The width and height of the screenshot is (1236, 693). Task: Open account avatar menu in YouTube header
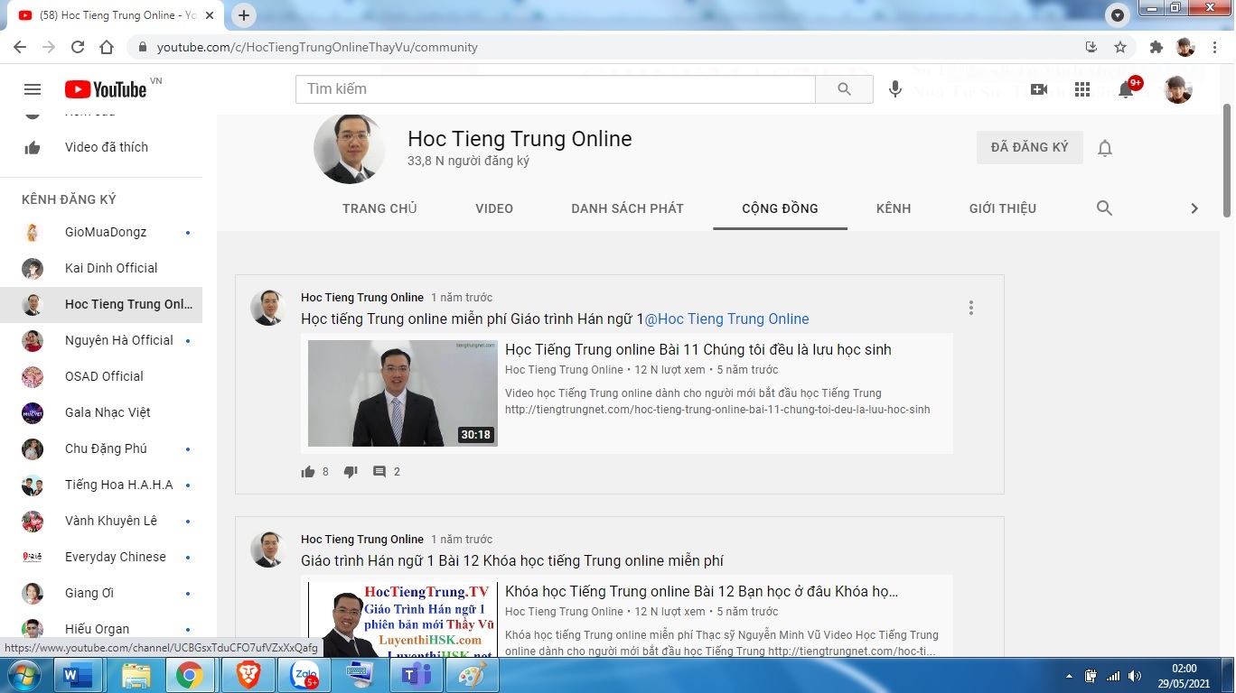(1178, 89)
